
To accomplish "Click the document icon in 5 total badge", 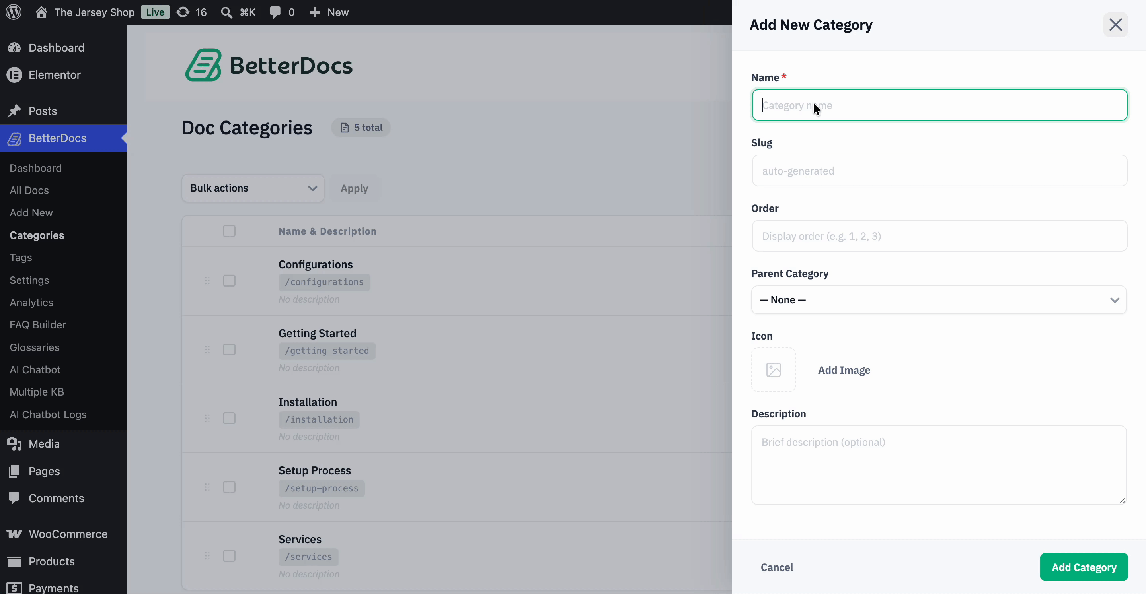I will point(345,128).
